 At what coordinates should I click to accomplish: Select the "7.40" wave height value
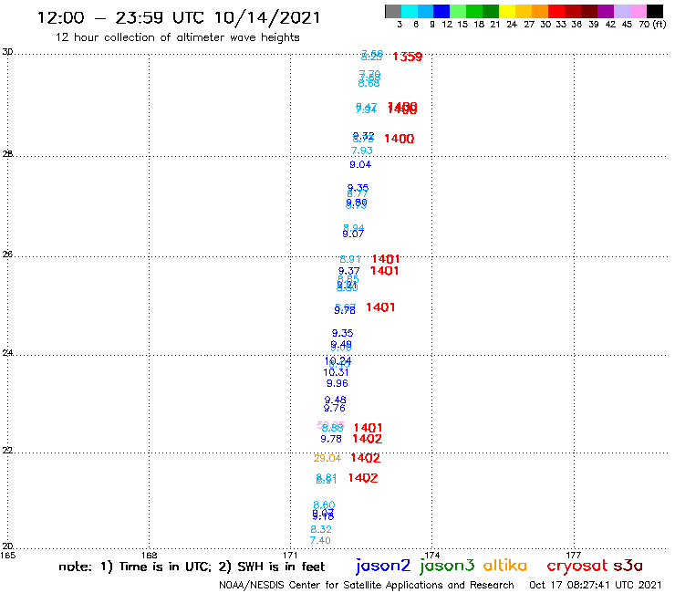pyautogui.click(x=320, y=540)
